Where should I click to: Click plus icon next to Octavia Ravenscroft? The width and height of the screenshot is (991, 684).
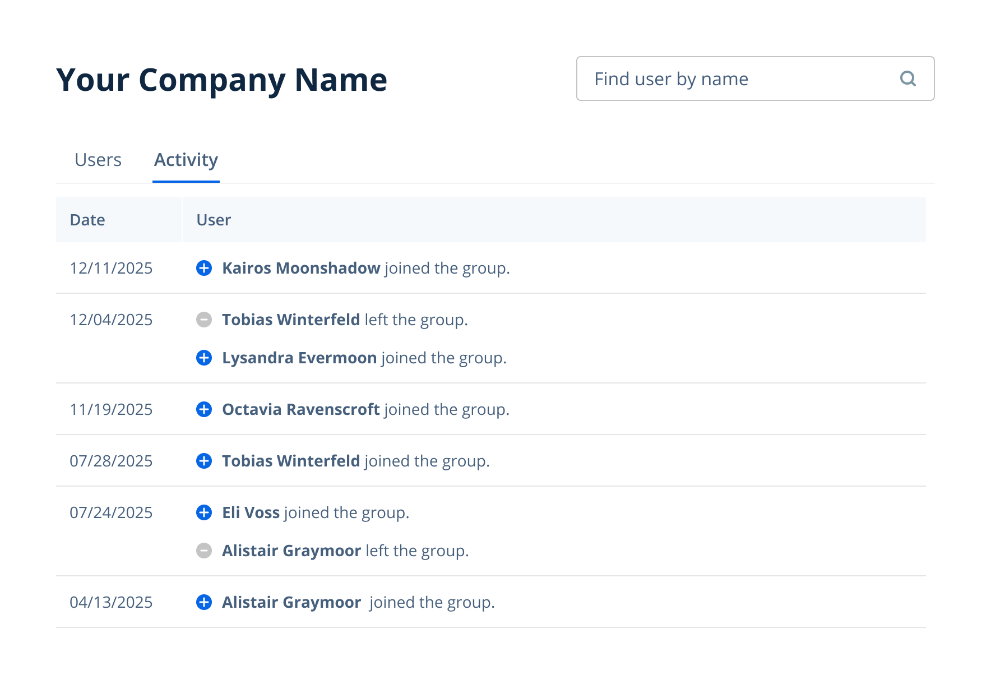[204, 409]
